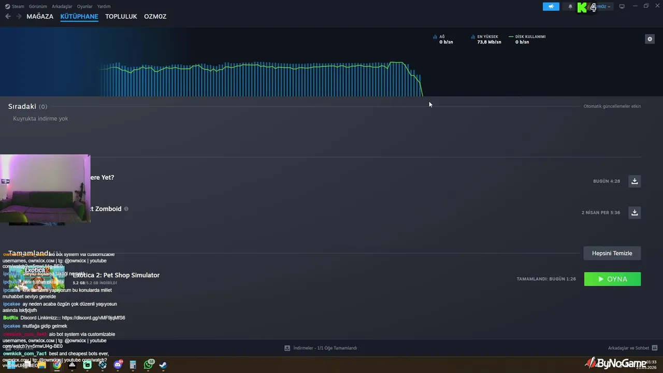Click the info icon next to Zomboid title
The width and height of the screenshot is (663, 373).
pyautogui.click(x=126, y=209)
